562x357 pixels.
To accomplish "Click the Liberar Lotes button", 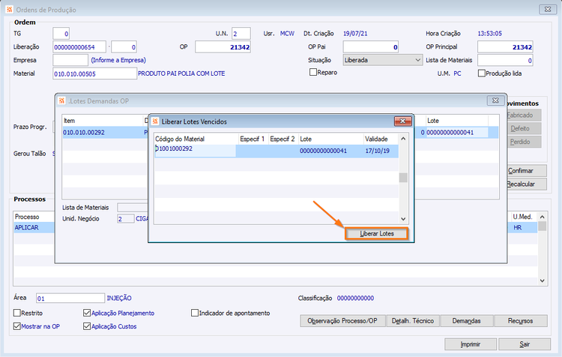I will pyautogui.click(x=376, y=233).
